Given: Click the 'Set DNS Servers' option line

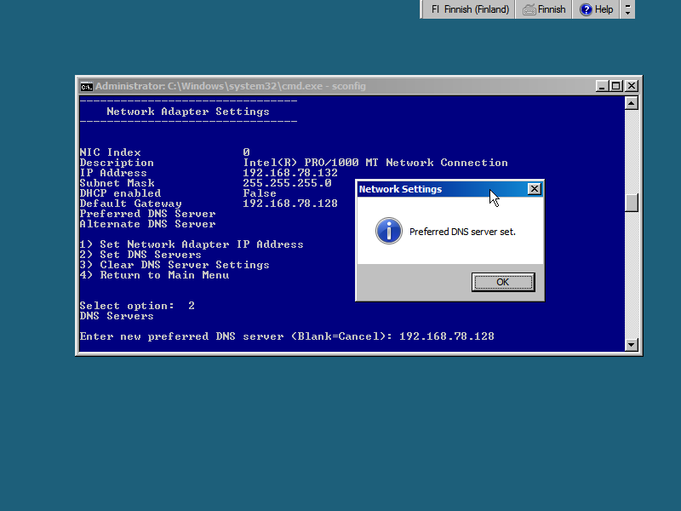Looking at the screenshot, I should coord(140,255).
